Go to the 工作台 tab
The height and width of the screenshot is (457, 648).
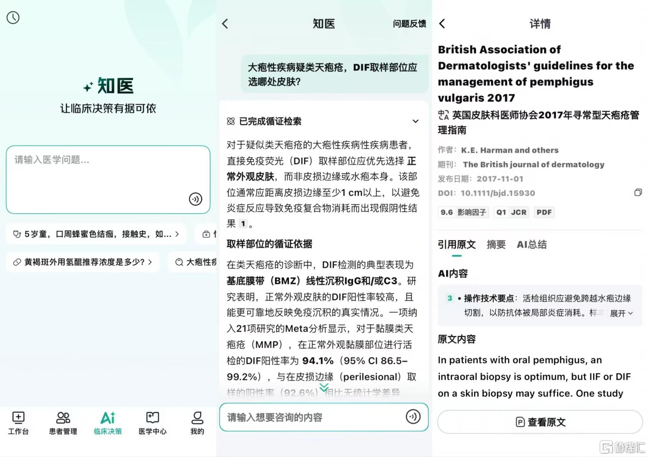pos(18,423)
